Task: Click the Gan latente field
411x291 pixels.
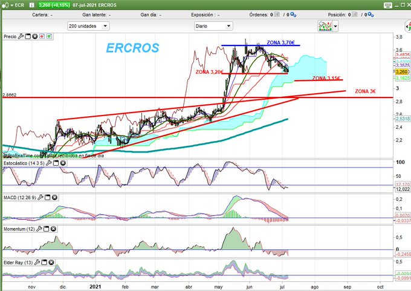Action: click(x=97, y=15)
